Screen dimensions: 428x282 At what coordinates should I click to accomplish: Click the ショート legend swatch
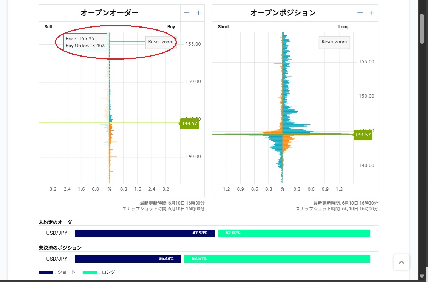pyautogui.click(x=46, y=273)
